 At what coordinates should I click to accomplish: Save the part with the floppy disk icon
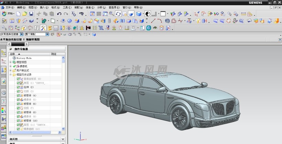[x=31, y=14]
